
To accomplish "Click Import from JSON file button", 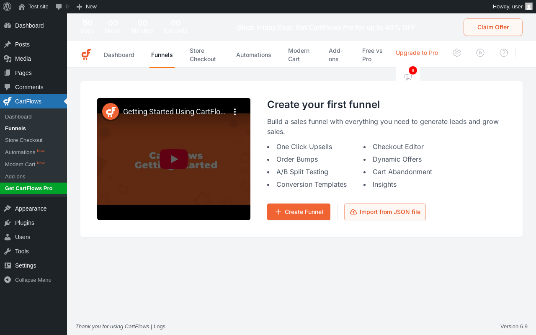I will point(385,212).
